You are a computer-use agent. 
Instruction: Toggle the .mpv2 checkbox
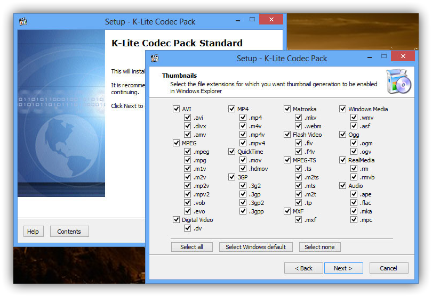pyautogui.click(x=187, y=194)
